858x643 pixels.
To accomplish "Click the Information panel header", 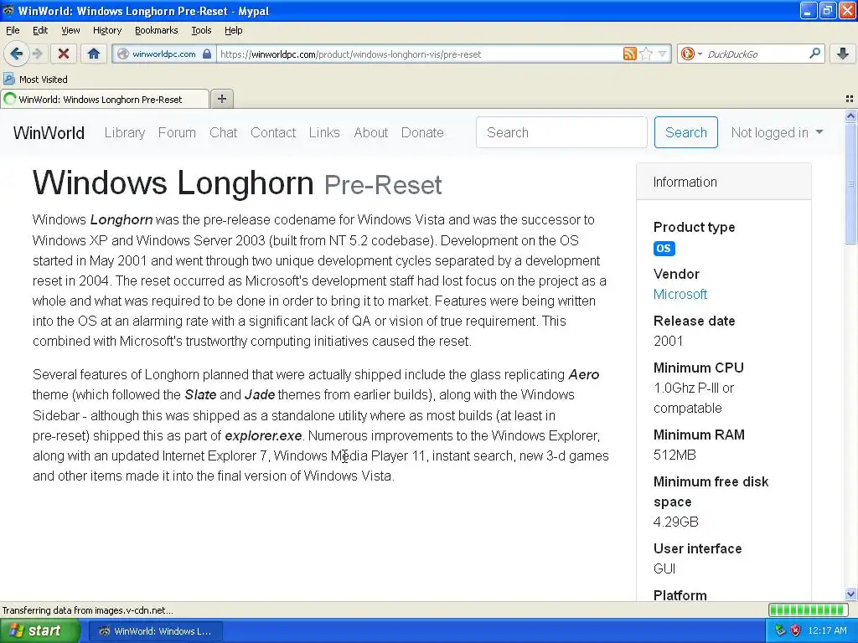I will [723, 182].
